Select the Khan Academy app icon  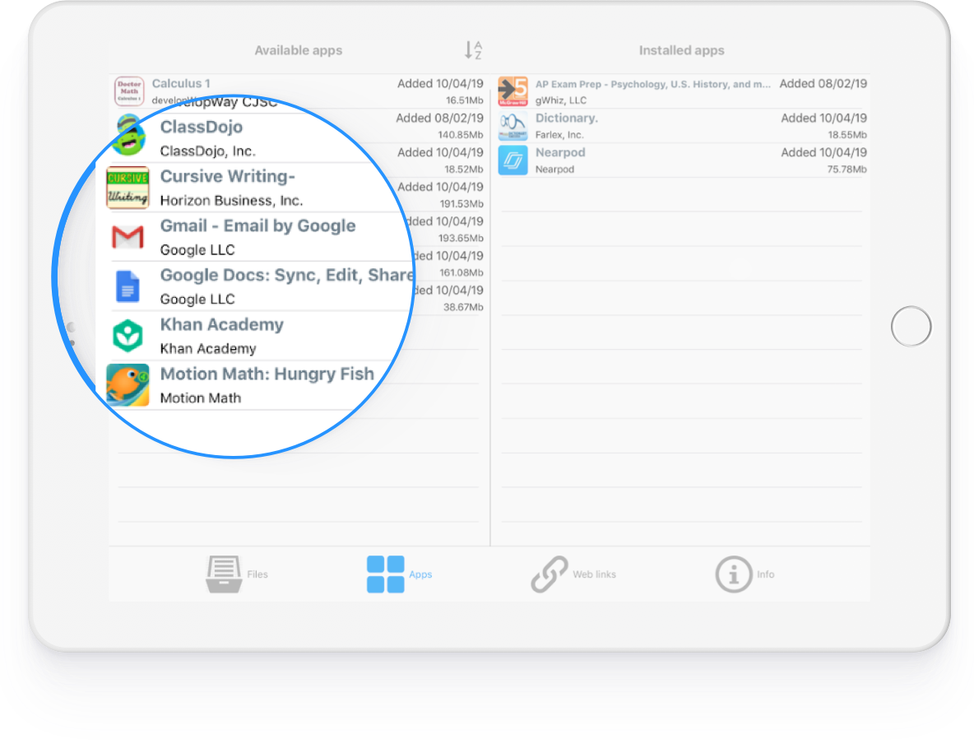click(x=128, y=336)
